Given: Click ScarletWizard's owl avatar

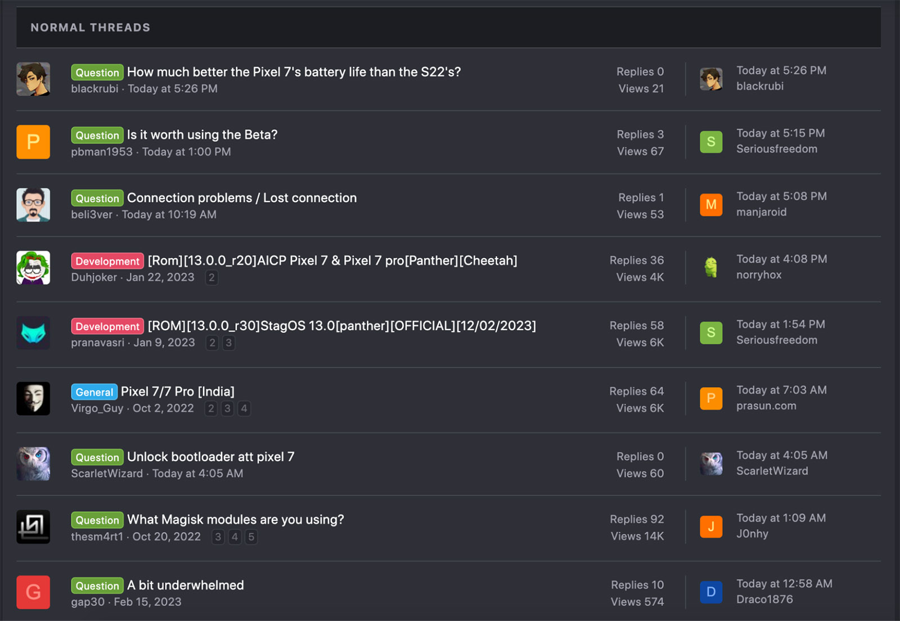Looking at the screenshot, I should tap(33, 463).
